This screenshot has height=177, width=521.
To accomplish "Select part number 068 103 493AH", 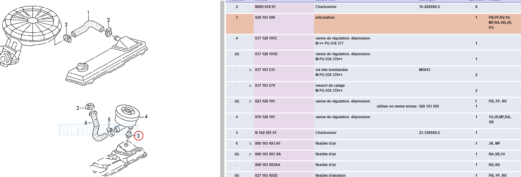I will (x=267, y=165).
